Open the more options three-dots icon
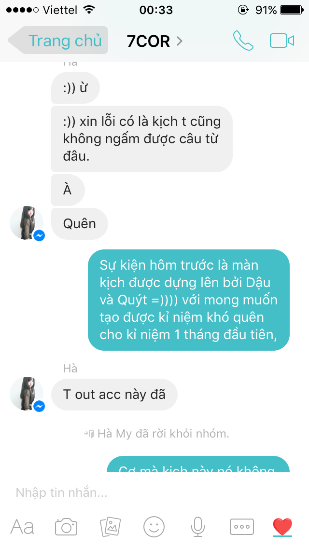 [242, 526]
